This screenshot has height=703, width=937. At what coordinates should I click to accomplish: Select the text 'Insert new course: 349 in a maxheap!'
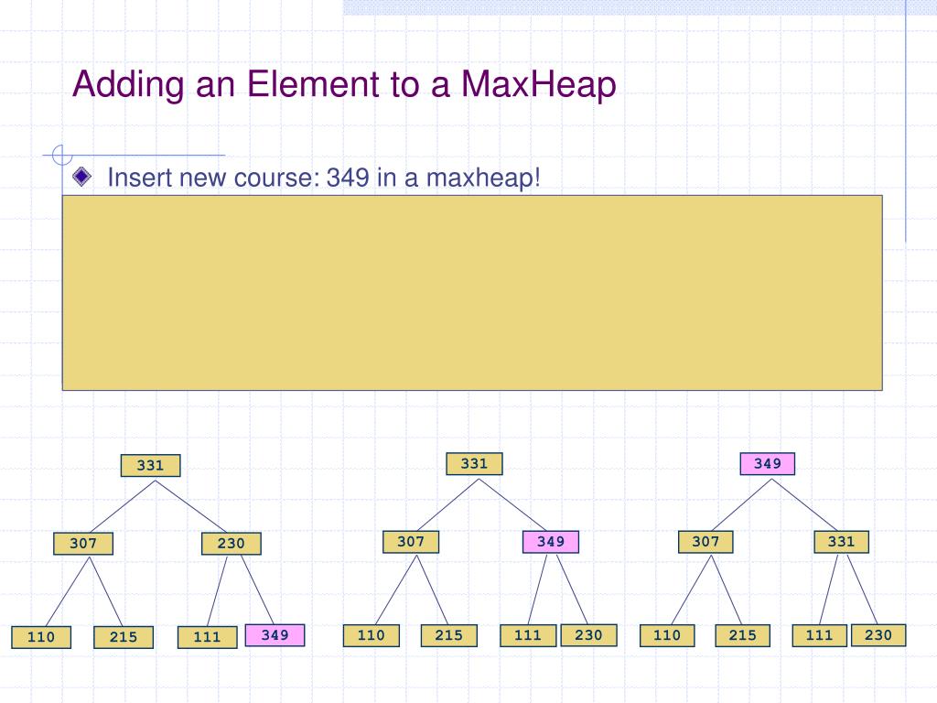pyautogui.click(x=324, y=178)
